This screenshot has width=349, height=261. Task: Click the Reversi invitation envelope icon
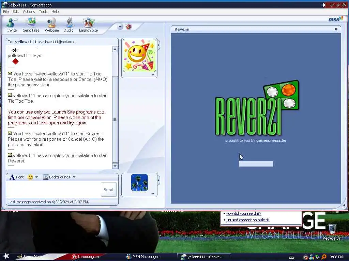click(10, 133)
